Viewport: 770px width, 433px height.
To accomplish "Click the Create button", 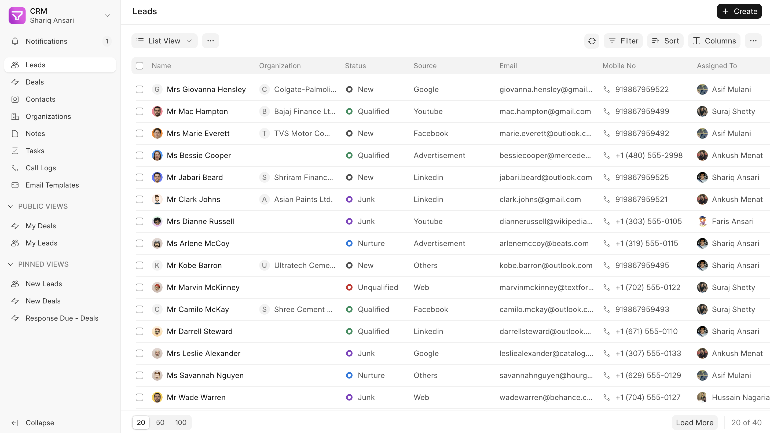I will point(739,11).
